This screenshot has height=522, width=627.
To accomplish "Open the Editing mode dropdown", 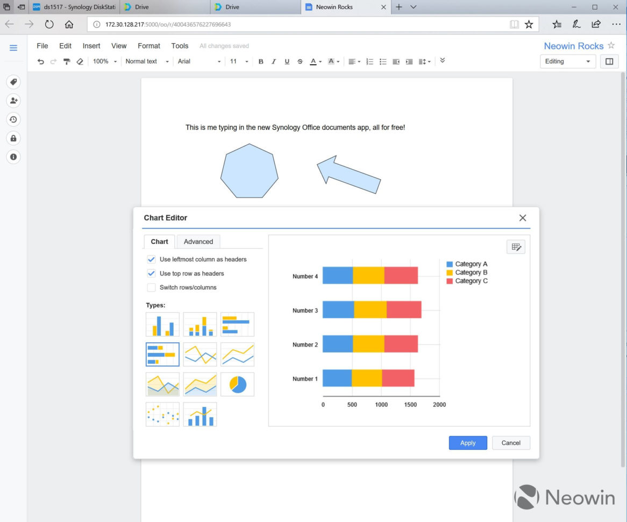I will (567, 61).
